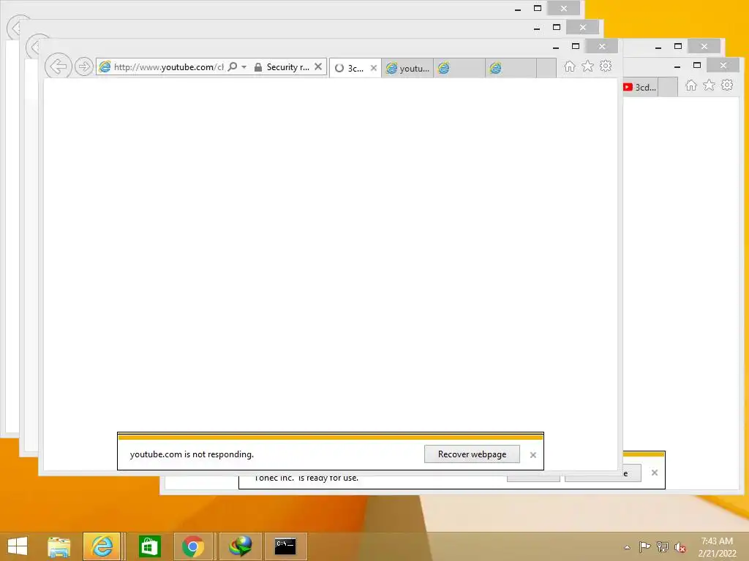This screenshot has height=561, width=749.
Task: Open network tray icon
Action: [662, 546]
